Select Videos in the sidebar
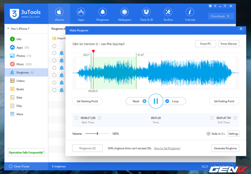Viewport: 251px width, 174px height. (x=26, y=81)
